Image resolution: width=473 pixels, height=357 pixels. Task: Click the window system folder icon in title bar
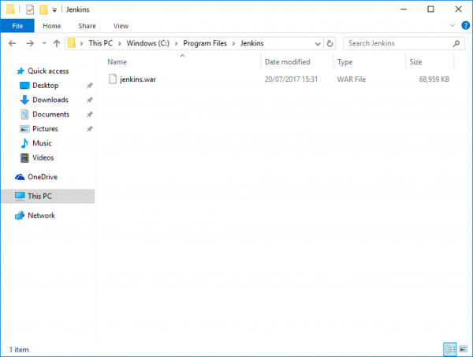(10, 9)
